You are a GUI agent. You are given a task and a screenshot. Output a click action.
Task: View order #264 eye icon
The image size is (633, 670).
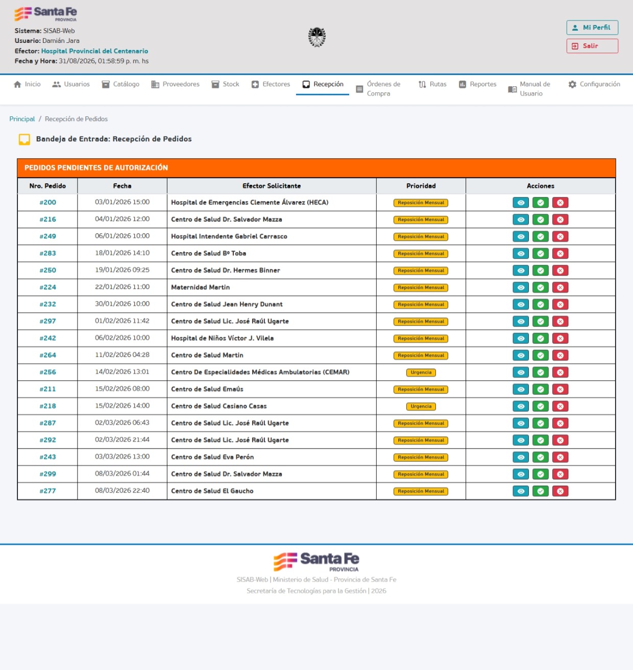(x=521, y=356)
